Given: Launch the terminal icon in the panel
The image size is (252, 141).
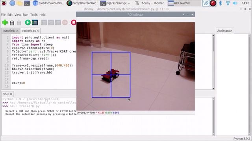Looking at the screenshot, I should (27, 3).
